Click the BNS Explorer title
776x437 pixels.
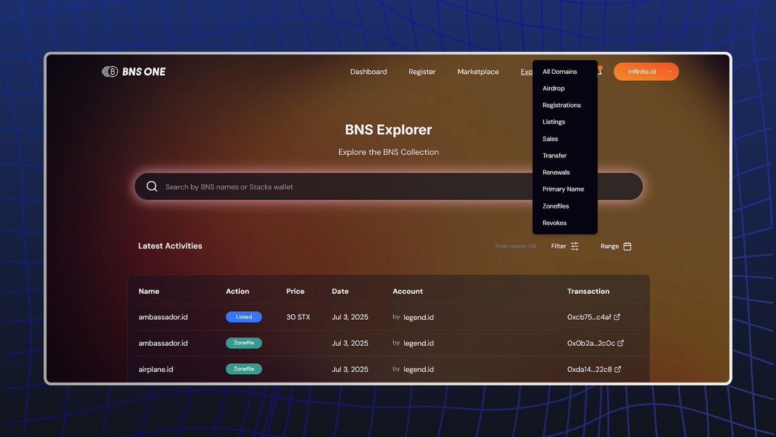(x=389, y=129)
